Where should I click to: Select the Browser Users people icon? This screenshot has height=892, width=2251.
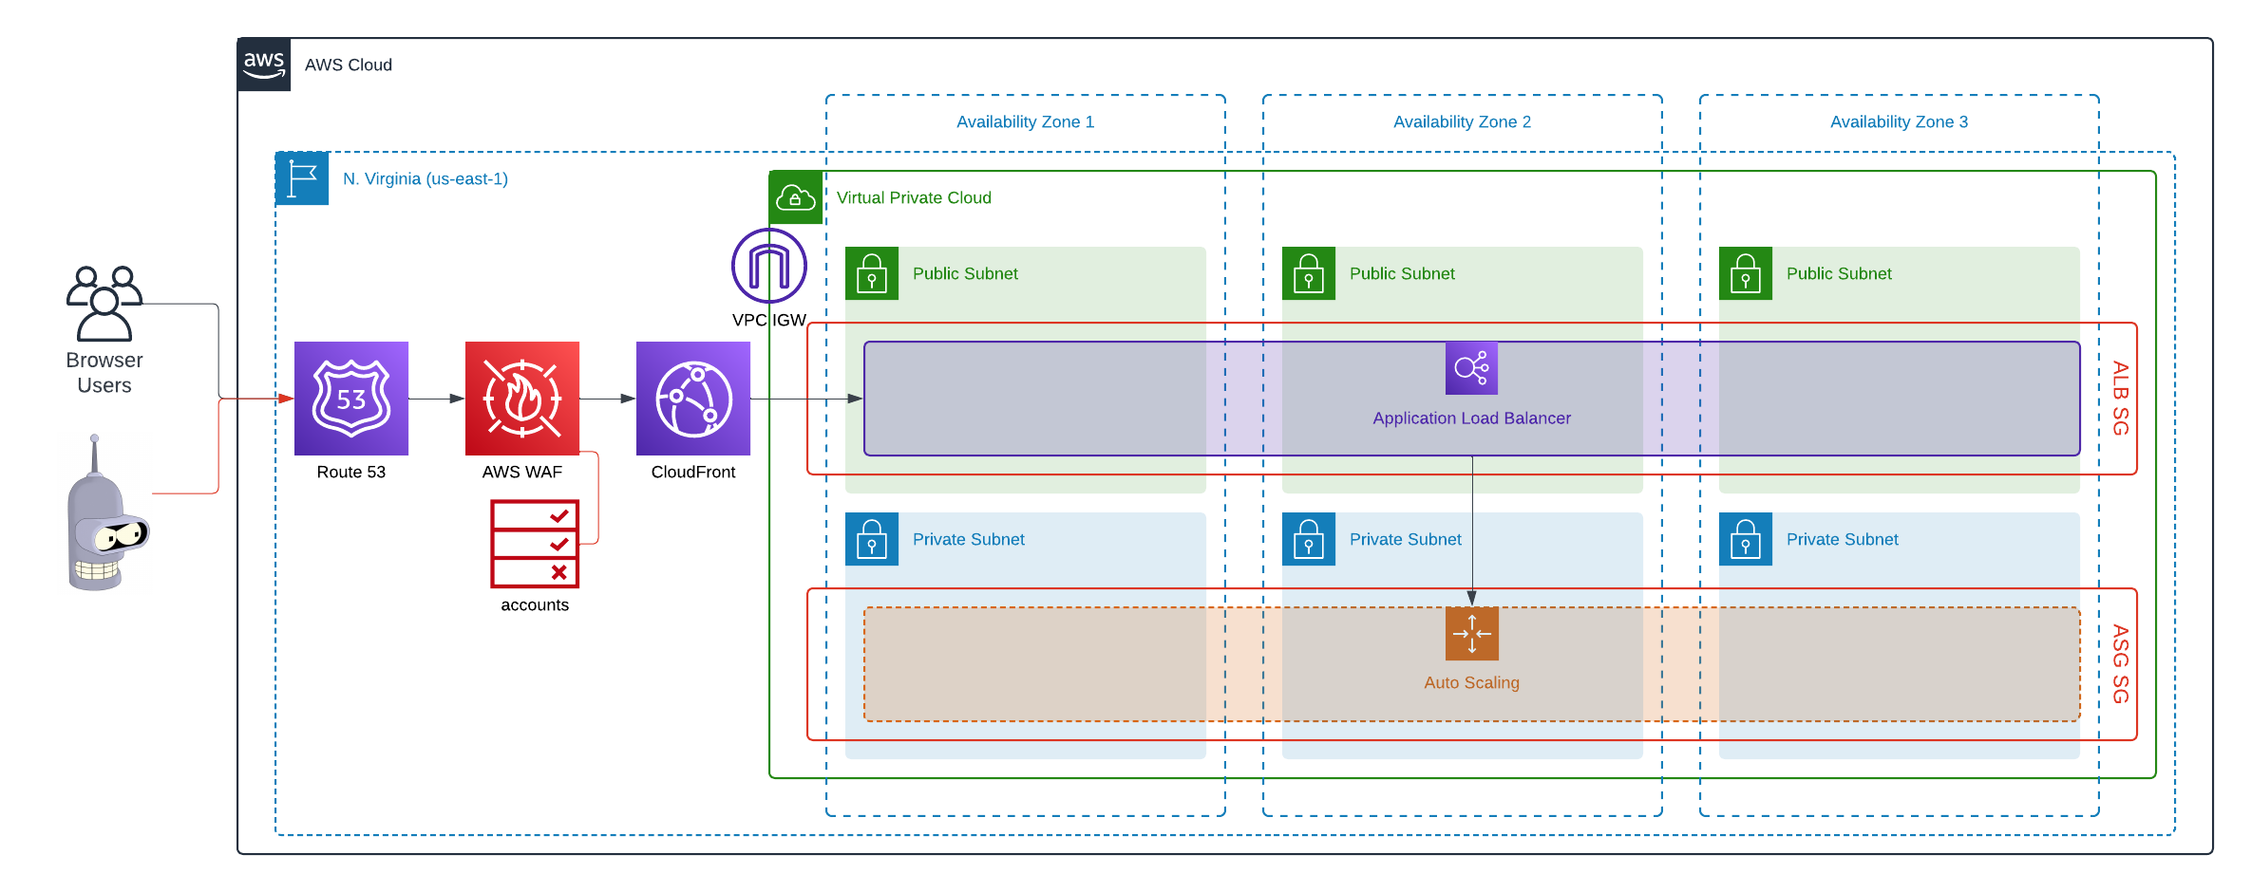104,304
